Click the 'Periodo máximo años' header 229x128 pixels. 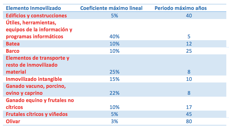click(181, 8)
